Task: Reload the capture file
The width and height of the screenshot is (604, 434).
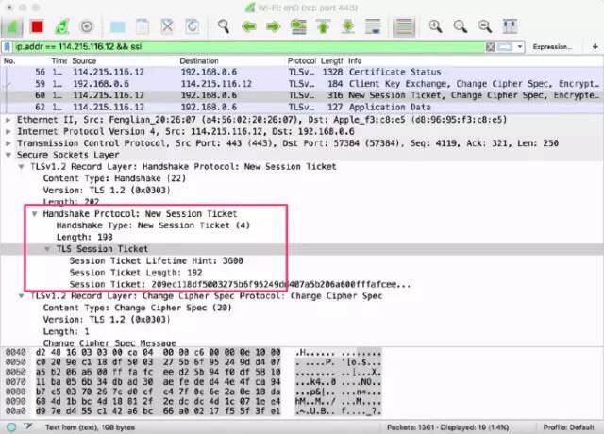Action: point(193,26)
